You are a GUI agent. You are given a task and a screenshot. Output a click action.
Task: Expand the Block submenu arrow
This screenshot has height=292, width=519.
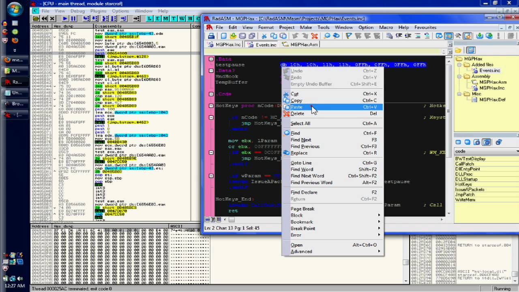click(x=379, y=215)
